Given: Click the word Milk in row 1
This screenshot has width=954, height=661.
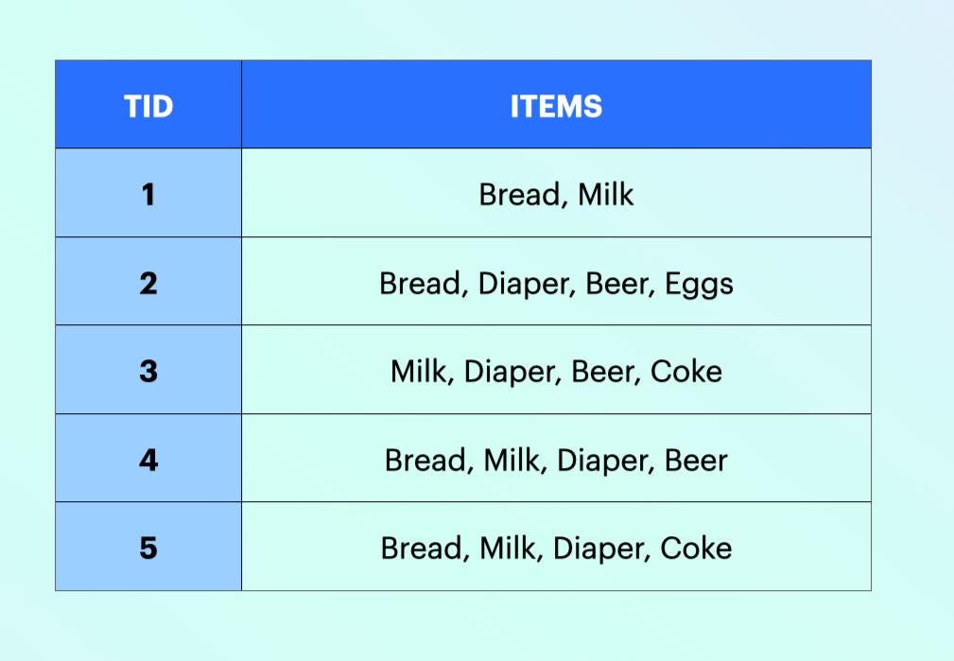Looking at the screenshot, I should [605, 195].
